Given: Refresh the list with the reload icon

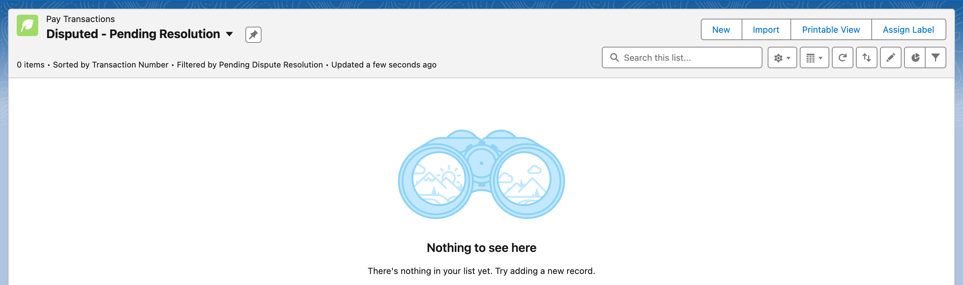Looking at the screenshot, I should (x=842, y=57).
